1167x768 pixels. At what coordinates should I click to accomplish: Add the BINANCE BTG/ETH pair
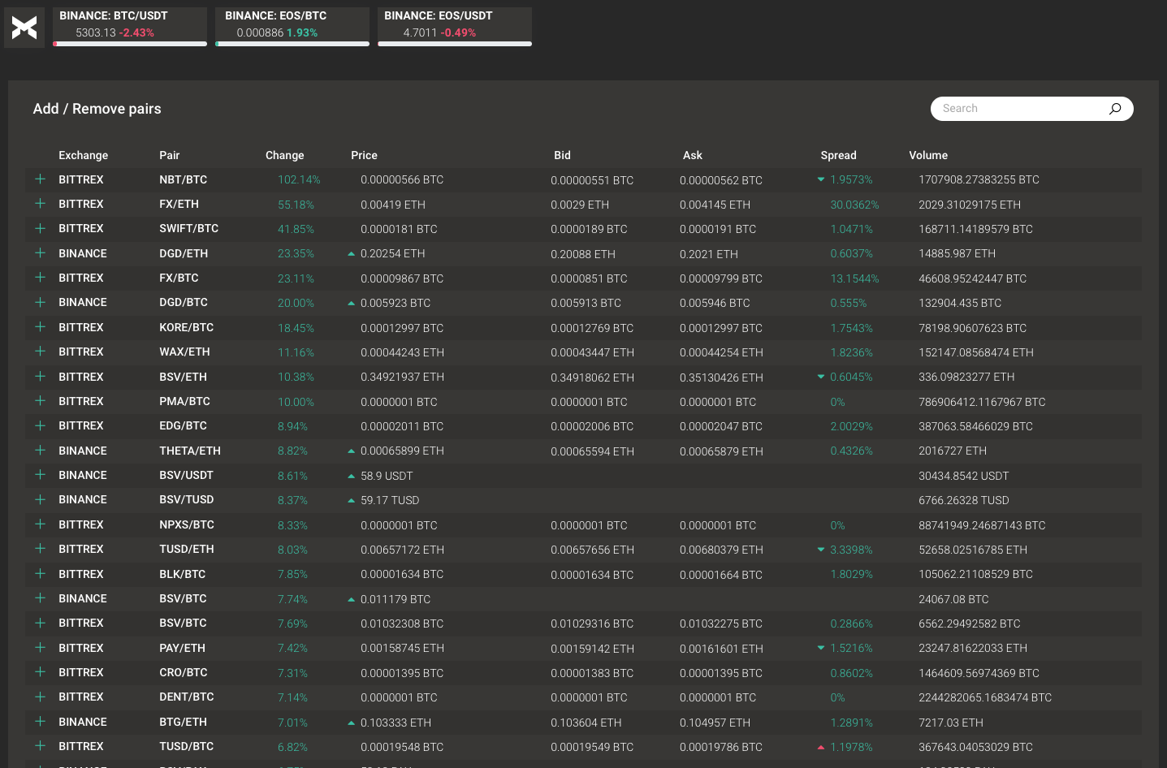pos(40,722)
